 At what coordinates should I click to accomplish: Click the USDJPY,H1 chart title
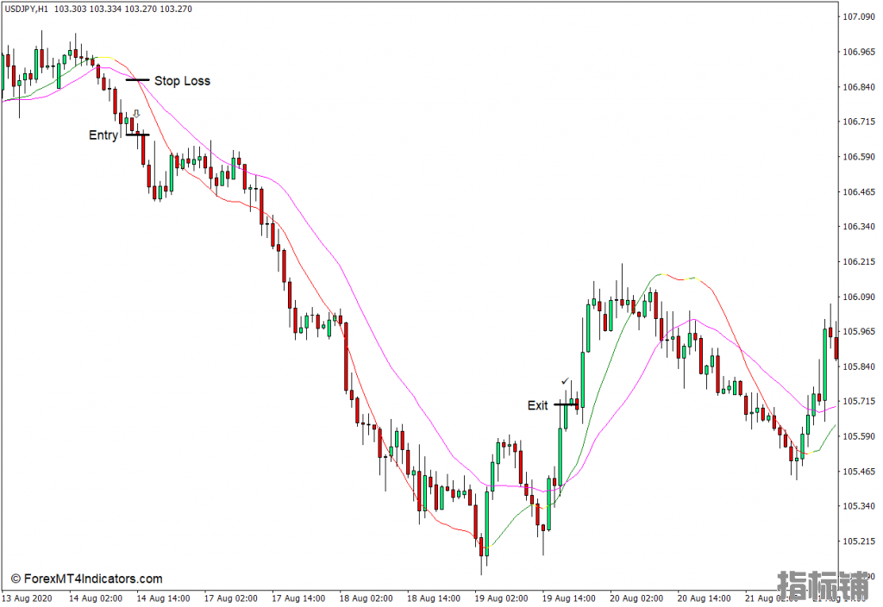26,9
